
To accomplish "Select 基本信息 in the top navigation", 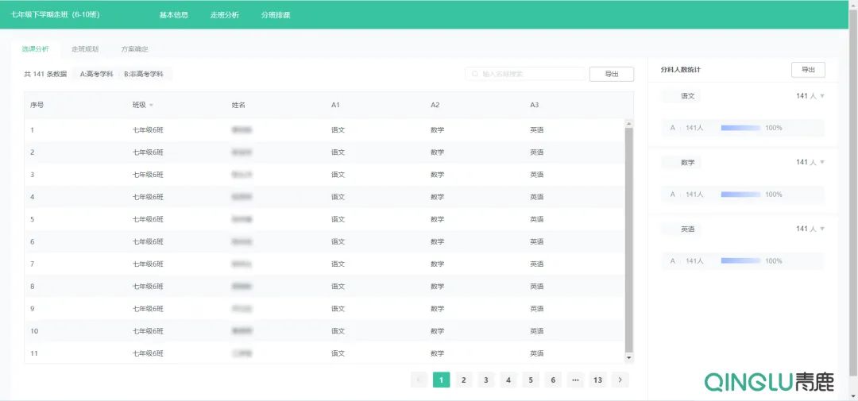I will tap(174, 14).
